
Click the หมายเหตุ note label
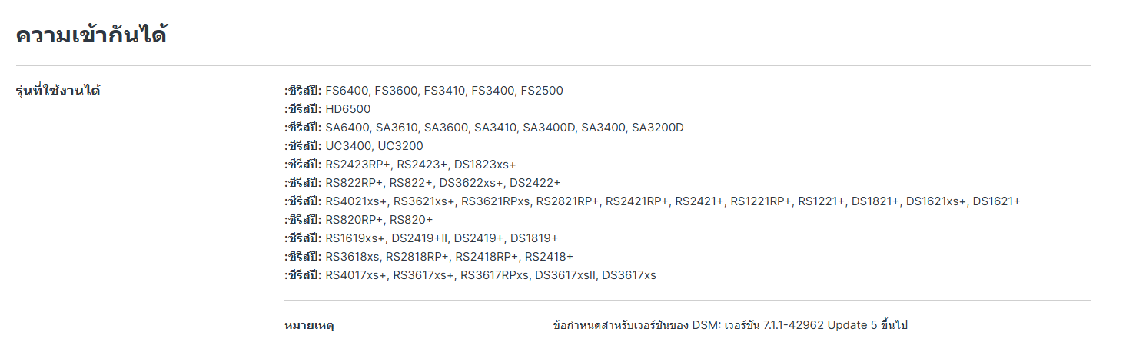[309, 326]
